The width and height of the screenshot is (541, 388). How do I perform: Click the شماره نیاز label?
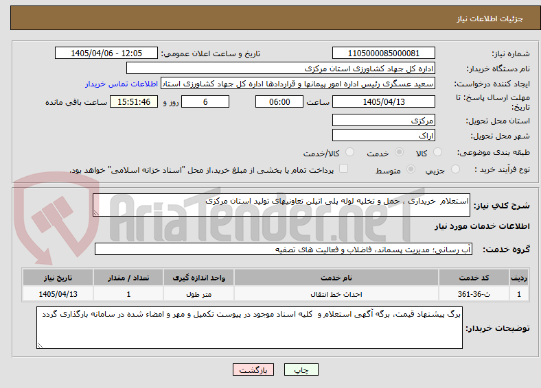tap(511, 53)
